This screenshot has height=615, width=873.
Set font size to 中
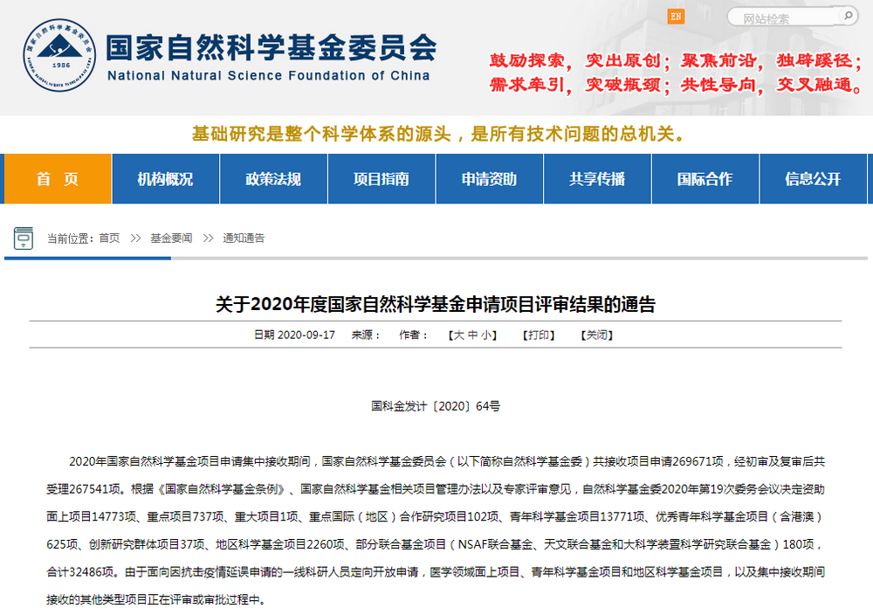click(x=472, y=335)
